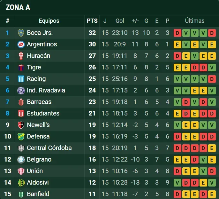Click the Huracán club crest icon

(21, 56)
